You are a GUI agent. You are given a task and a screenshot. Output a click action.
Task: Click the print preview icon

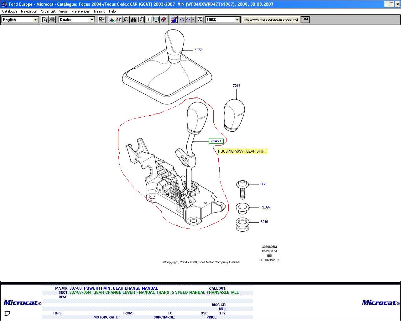coord(45,20)
